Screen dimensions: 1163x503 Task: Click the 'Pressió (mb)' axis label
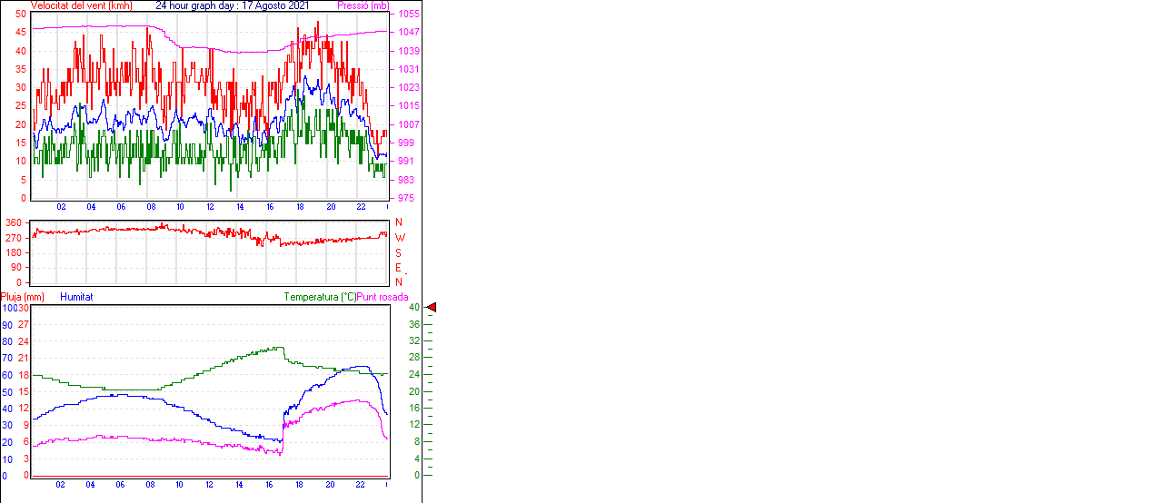pyautogui.click(x=362, y=5)
